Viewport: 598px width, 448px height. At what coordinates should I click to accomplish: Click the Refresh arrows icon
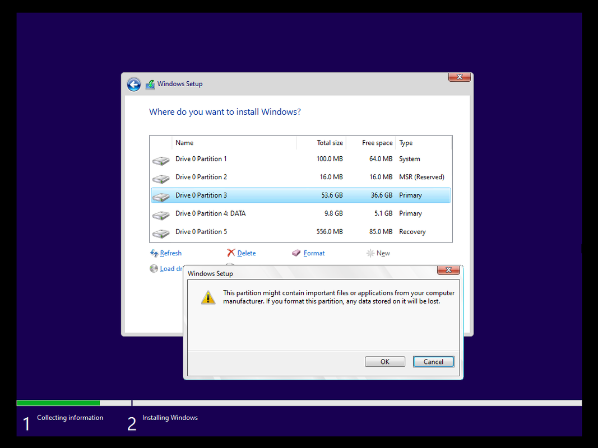pyautogui.click(x=154, y=253)
